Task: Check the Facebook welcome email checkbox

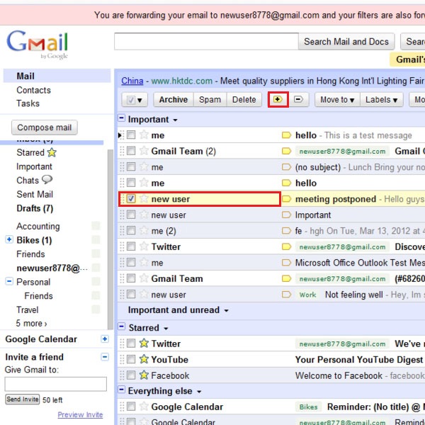Action: coord(131,375)
